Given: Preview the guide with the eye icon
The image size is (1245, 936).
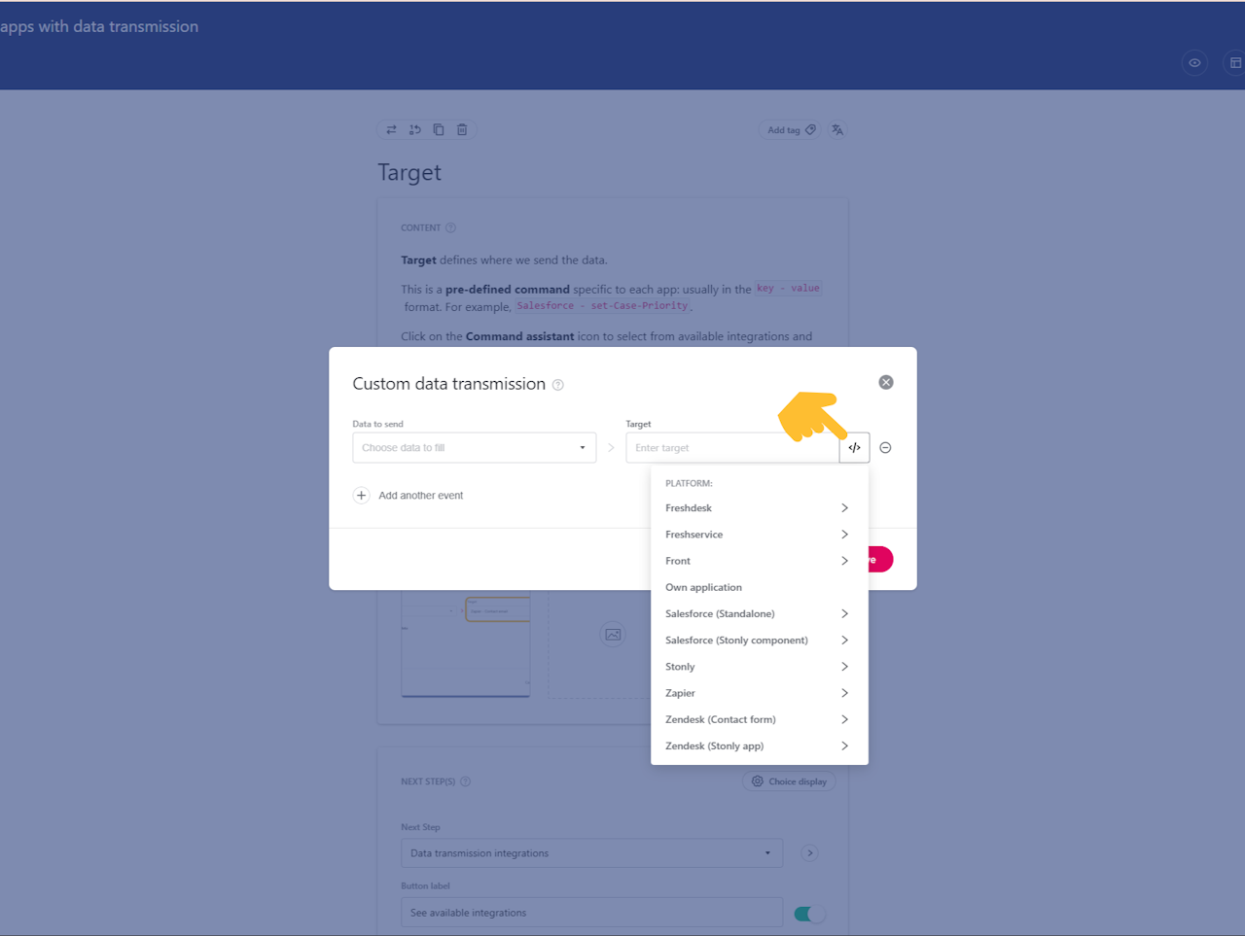Looking at the screenshot, I should 1194,62.
